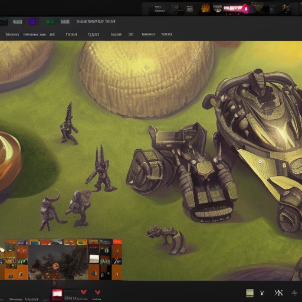Image resolution: width=302 pixels, height=302 pixels.
Task: Click the crossed YK-shaped icon in bottom bar
Action: click(x=278, y=293)
